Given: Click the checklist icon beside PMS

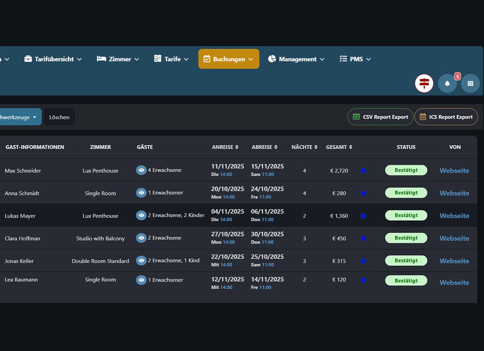Looking at the screenshot, I should coord(343,59).
